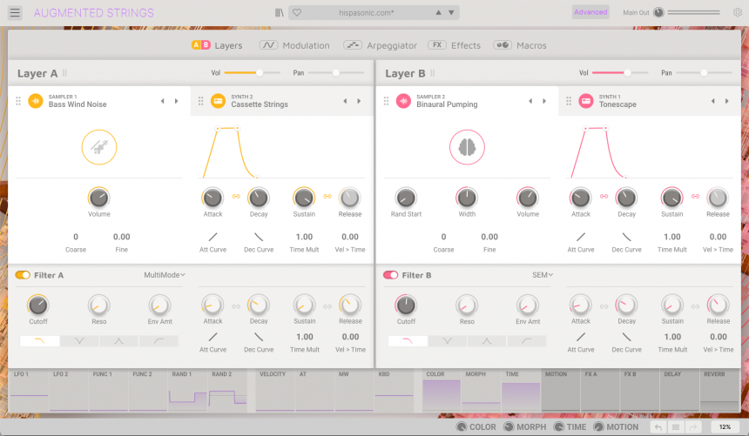Toggle Filter A on/off switch

pos(23,275)
